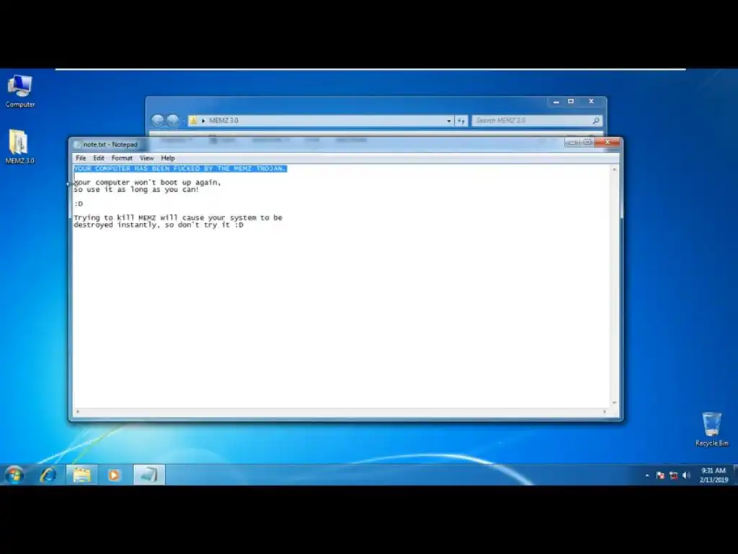This screenshot has height=554, width=738.
Task: Minimize the MEMZ 3.0 Explorer window
Action: (x=556, y=101)
